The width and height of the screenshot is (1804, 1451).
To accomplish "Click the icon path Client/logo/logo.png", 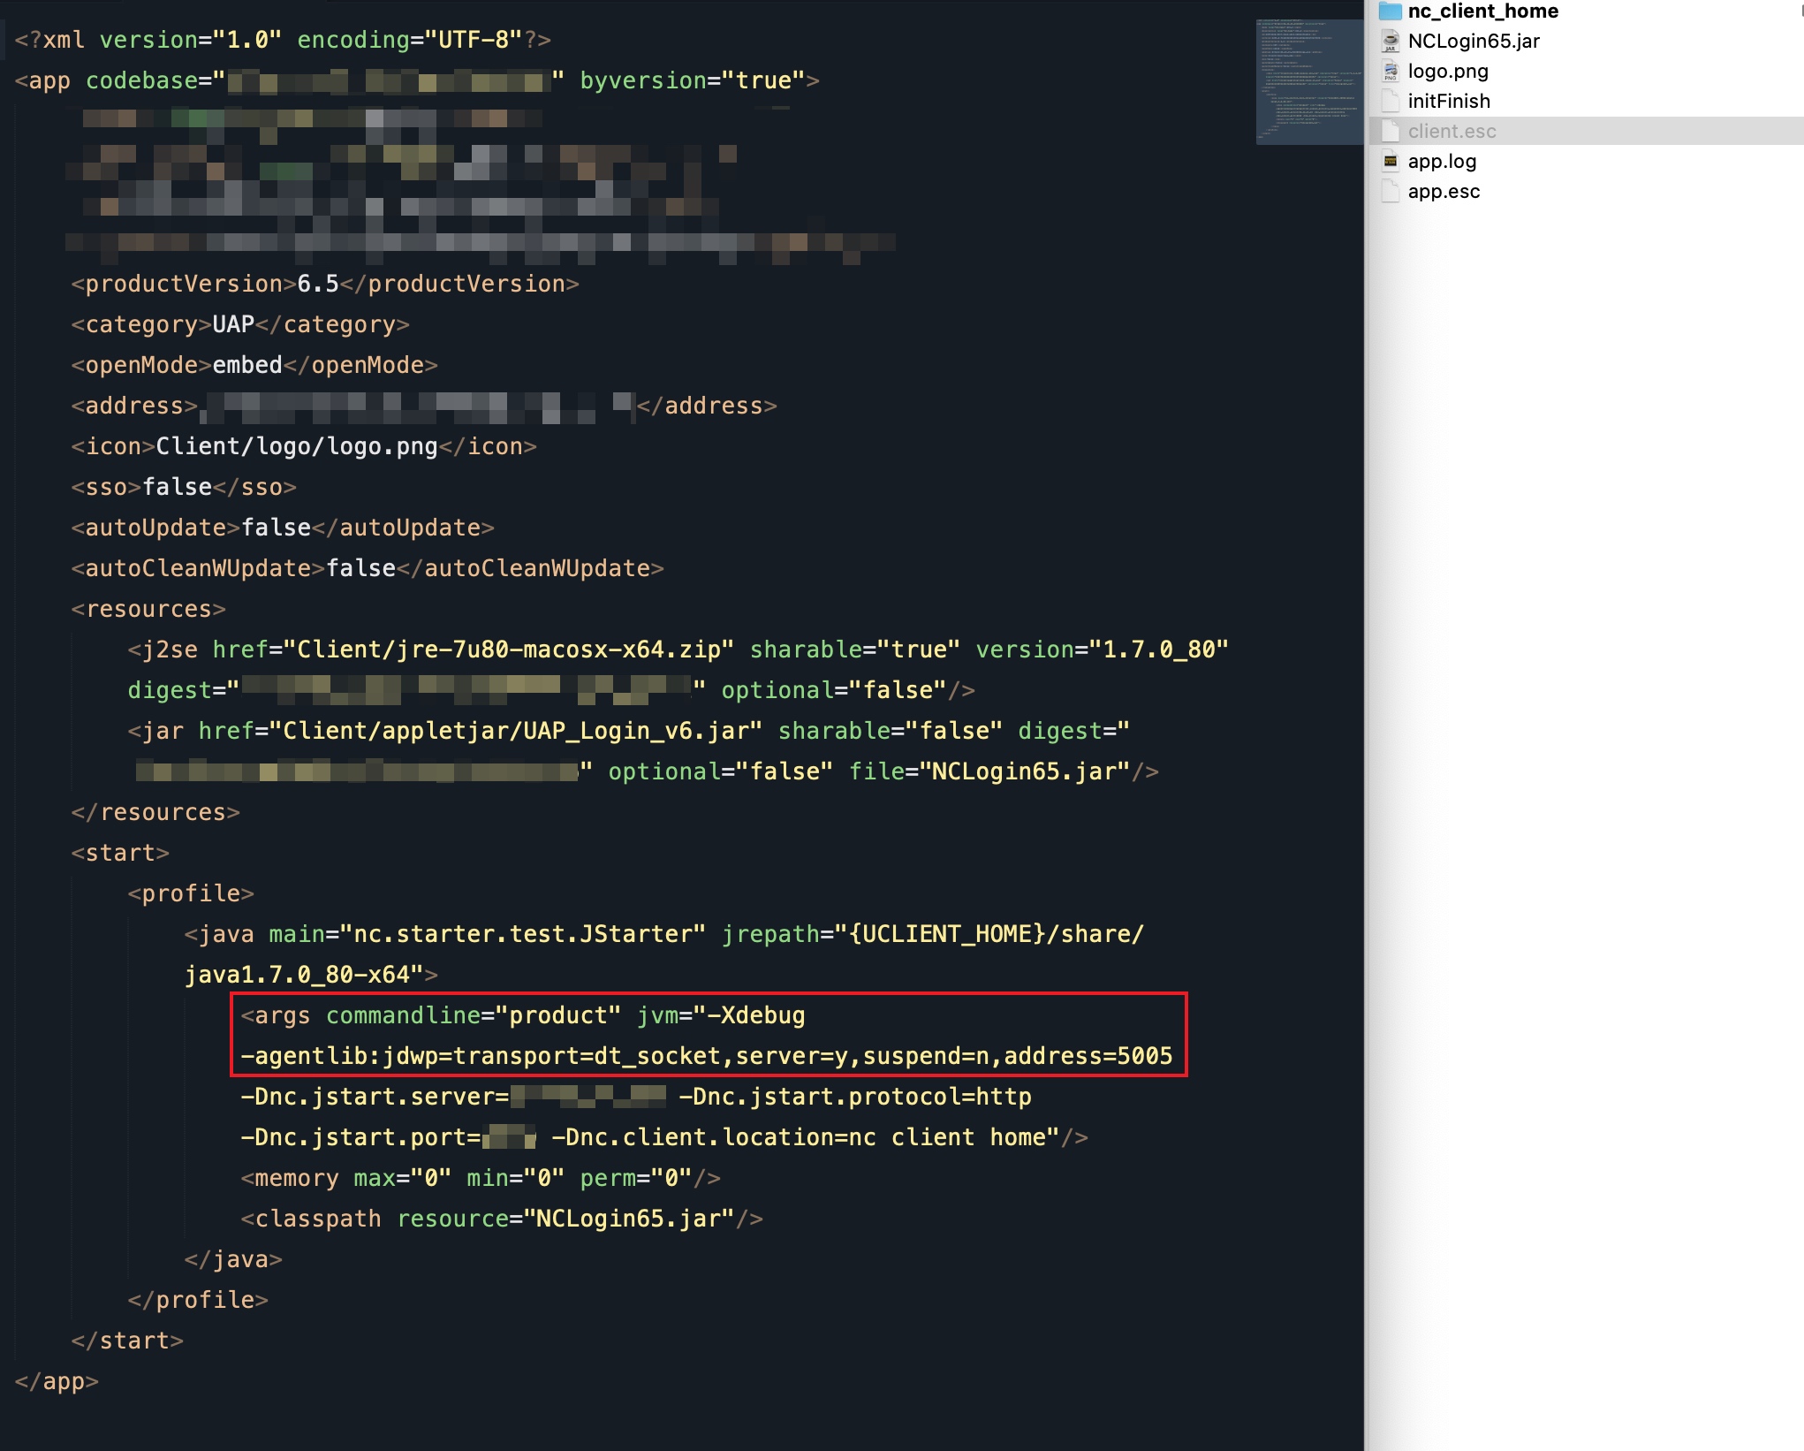I will (297, 446).
